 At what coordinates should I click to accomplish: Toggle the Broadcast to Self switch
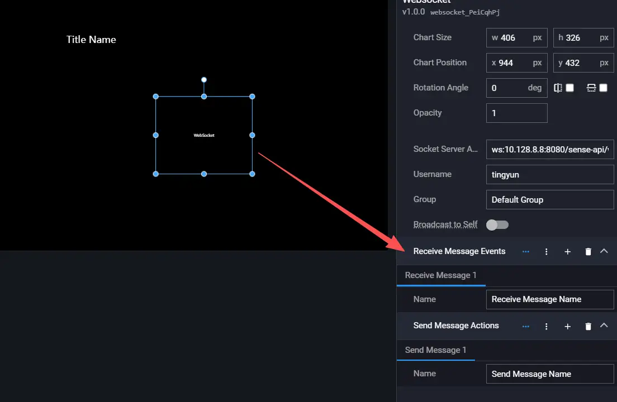(x=497, y=224)
